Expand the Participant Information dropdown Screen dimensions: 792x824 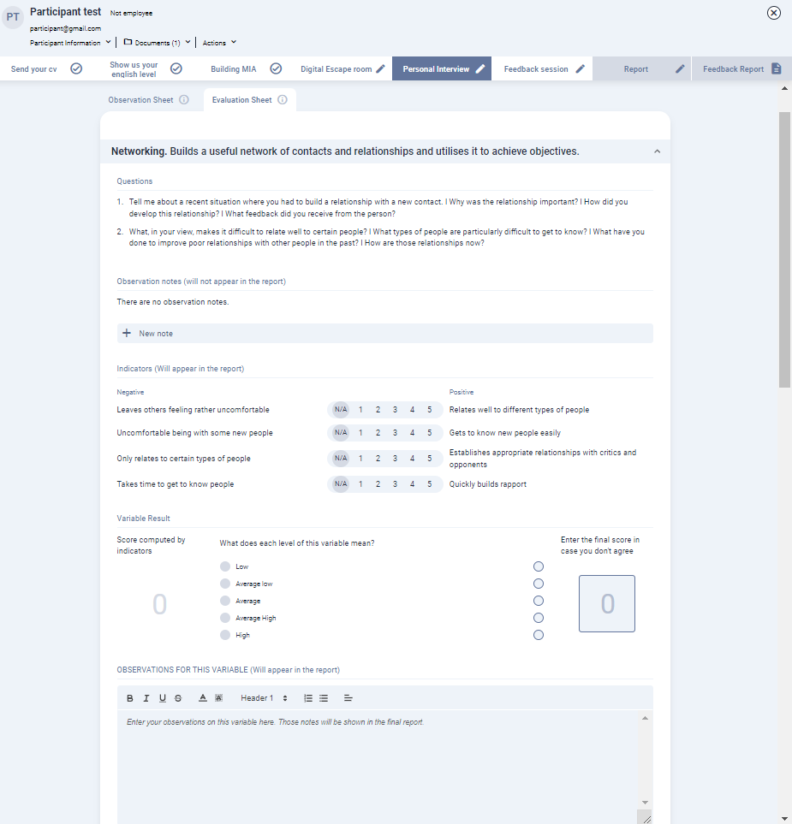(x=71, y=43)
